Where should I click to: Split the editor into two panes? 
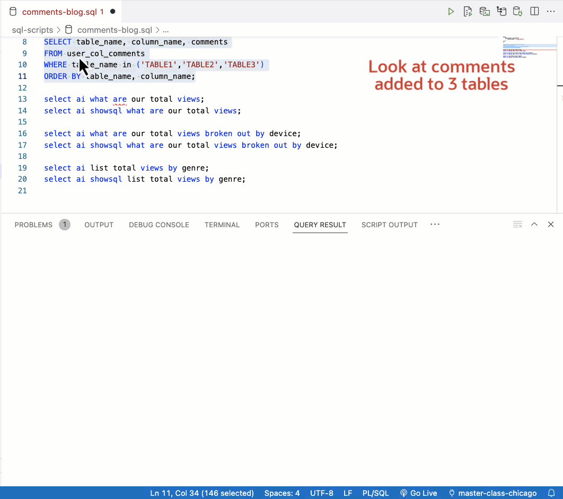point(534,11)
